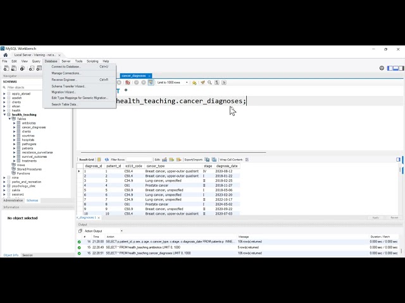Toggle word wrapping icon in editor toolbar
This screenshot has height=303, width=405.
coord(224,83)
